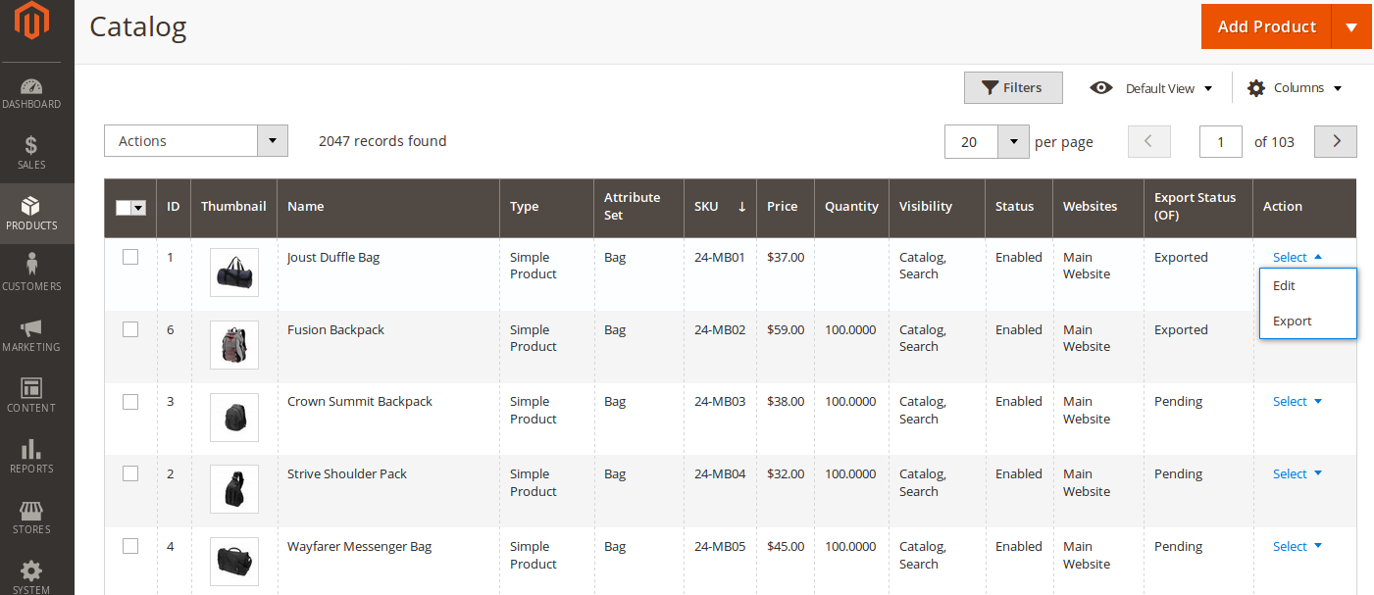Open the Add Product split-button dropdown arrow
Viewport: 1374px width, 595px height.
pyautogui.click(x=1352, y=26)
